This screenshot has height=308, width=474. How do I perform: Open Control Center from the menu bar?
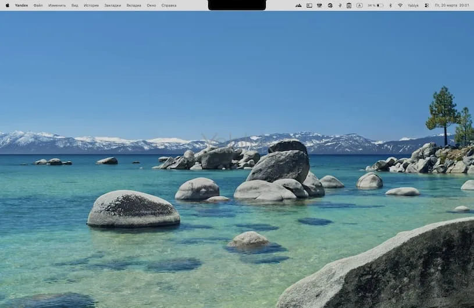point(426,5)
